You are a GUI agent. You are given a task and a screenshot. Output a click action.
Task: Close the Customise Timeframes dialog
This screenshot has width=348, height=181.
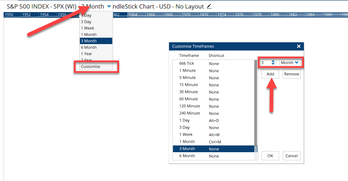(299, 46)
